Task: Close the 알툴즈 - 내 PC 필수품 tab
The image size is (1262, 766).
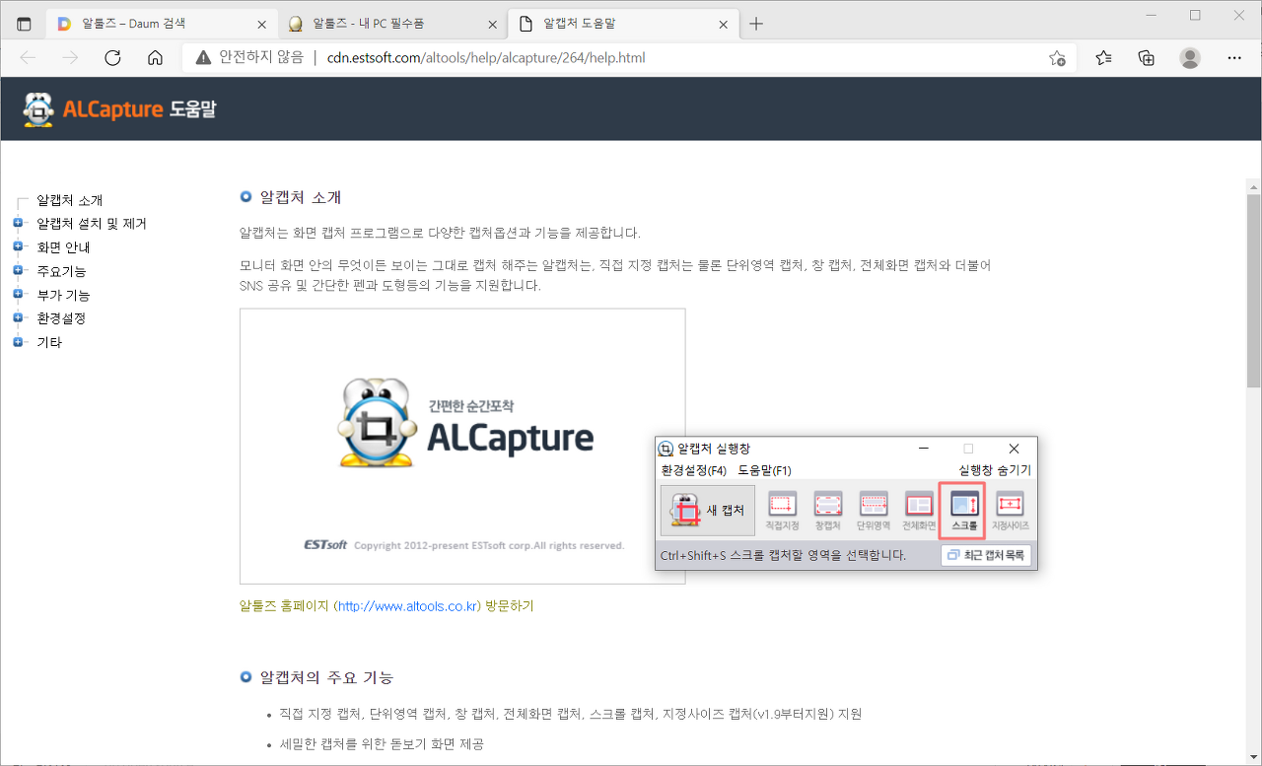Action: point(492,24)
